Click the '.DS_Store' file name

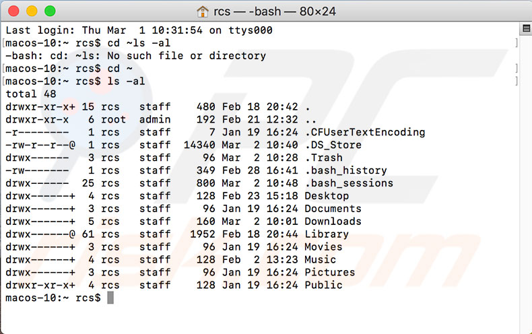click(x=333, y=145)
